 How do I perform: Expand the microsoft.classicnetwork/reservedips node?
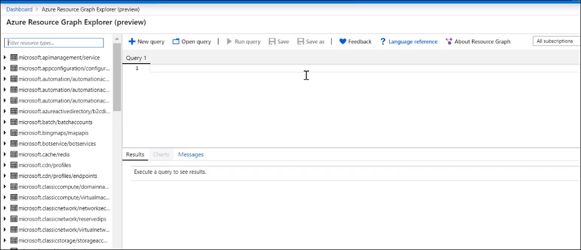click(x=4, y=218)
